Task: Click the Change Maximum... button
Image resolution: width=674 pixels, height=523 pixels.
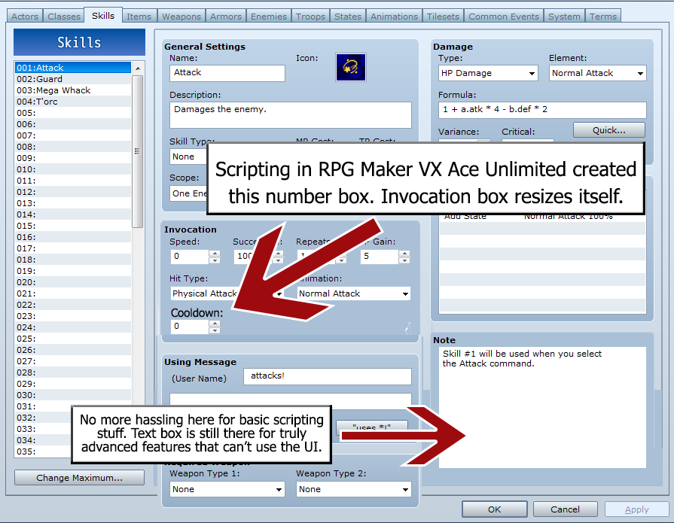Action: pos(79,478)
